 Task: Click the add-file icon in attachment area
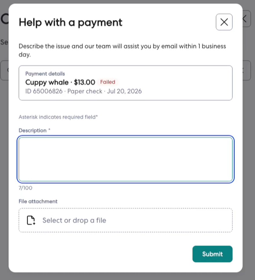[31, 220]
